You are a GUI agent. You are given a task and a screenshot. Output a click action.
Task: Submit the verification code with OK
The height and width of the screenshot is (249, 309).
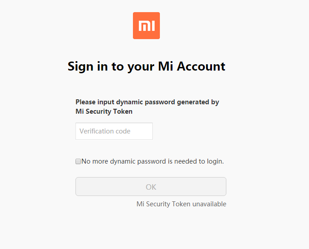coord(151,187)
